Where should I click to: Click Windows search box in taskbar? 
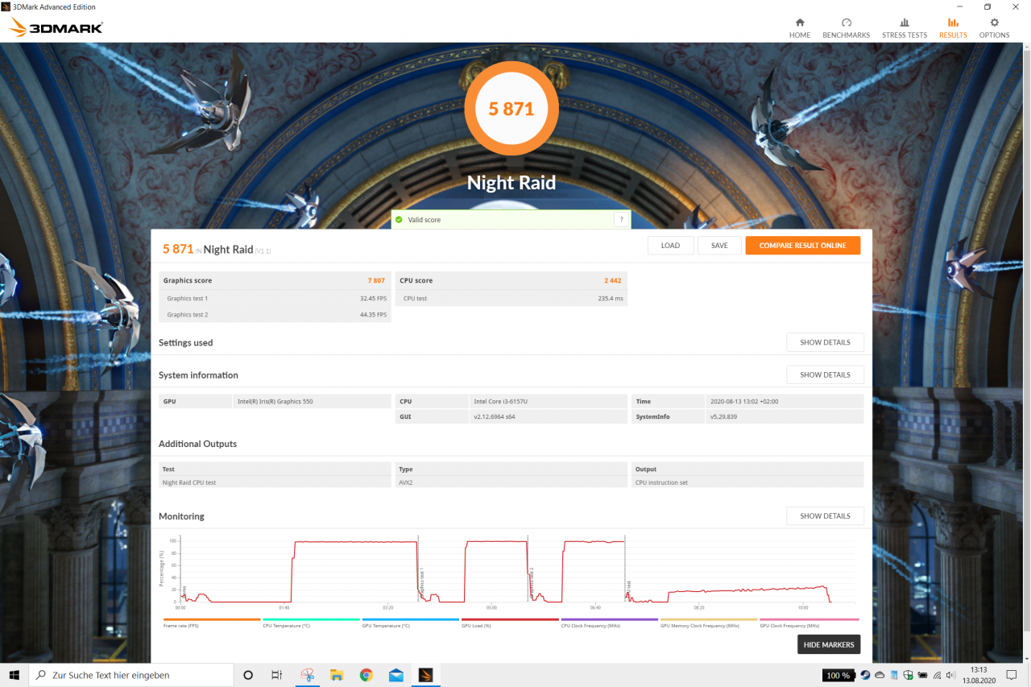point(131,675)
